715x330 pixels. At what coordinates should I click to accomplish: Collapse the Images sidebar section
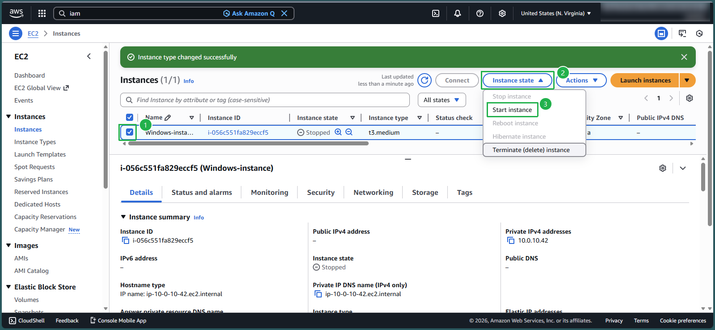(8, 245)
